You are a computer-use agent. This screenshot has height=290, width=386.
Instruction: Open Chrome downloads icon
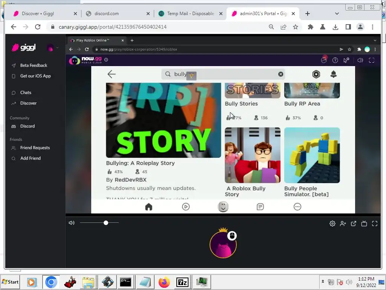tap(335, 27)
